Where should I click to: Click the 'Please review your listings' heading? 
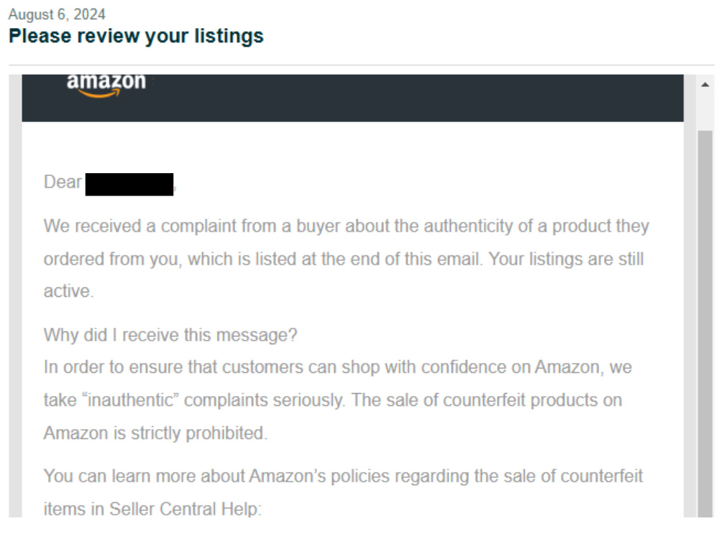tap(136, 36)
